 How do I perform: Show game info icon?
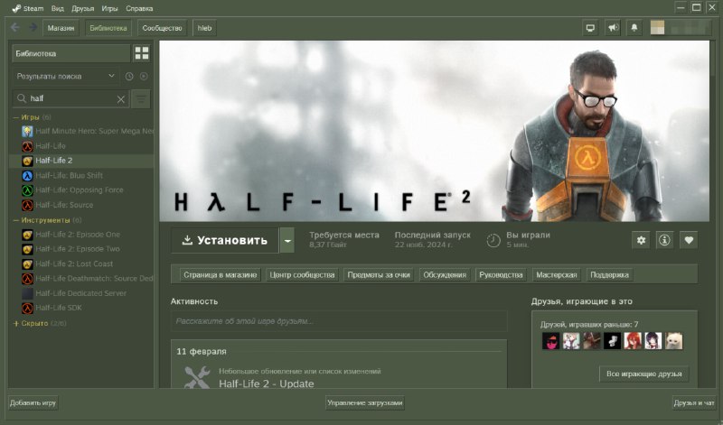tap(664, 240)
